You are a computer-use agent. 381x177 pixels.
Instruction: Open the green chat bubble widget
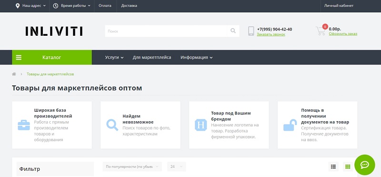pyautogui.click(x=365, y=165)
